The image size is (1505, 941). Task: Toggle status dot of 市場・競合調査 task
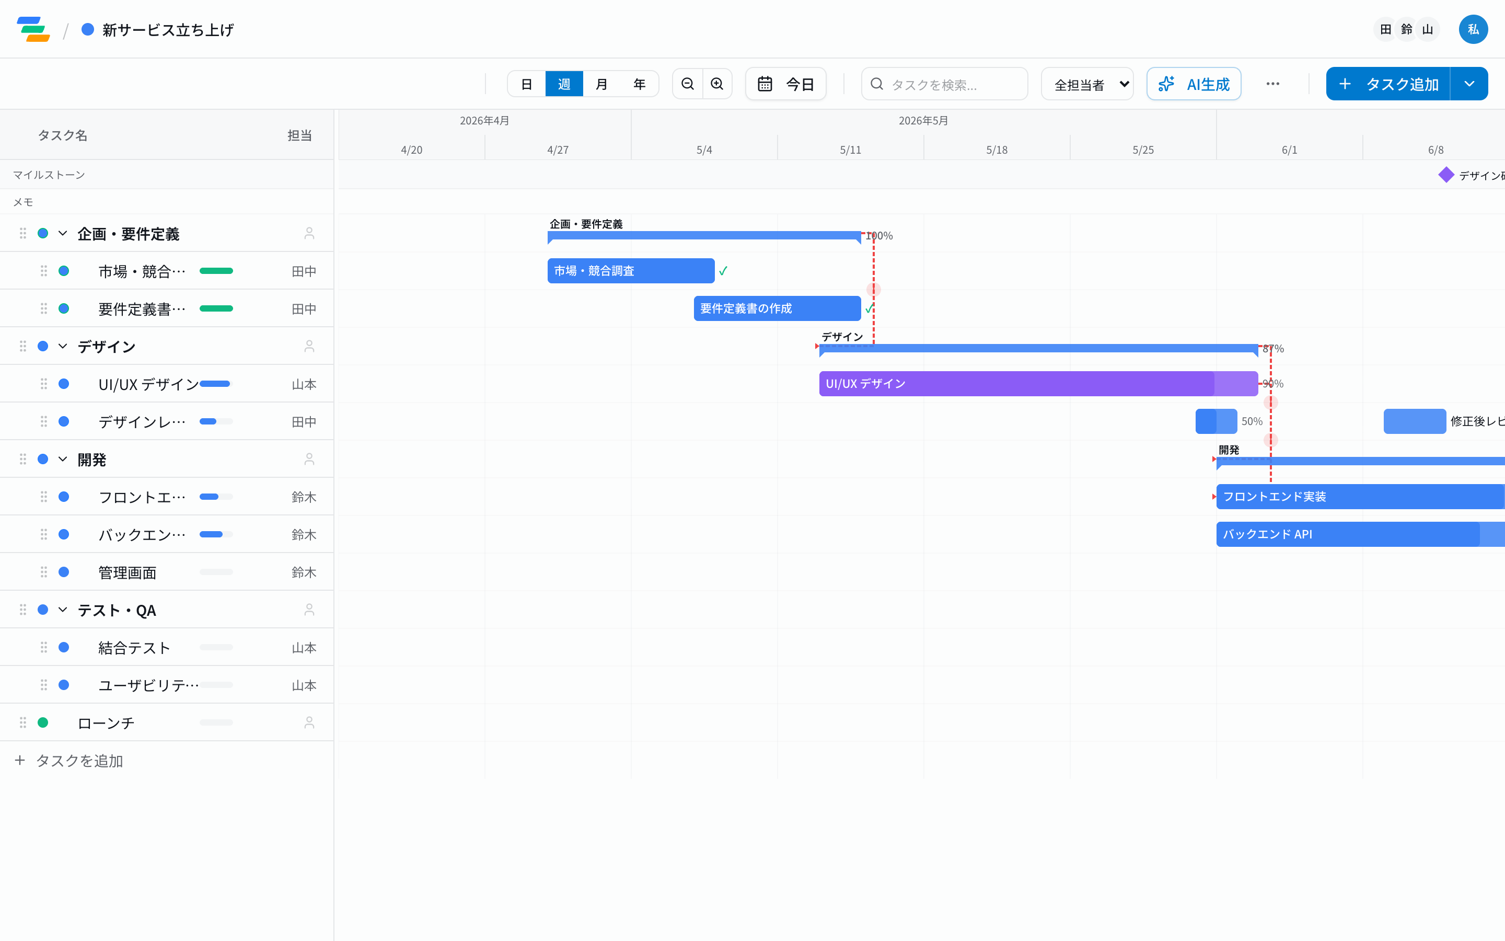[x=63, y=271]
